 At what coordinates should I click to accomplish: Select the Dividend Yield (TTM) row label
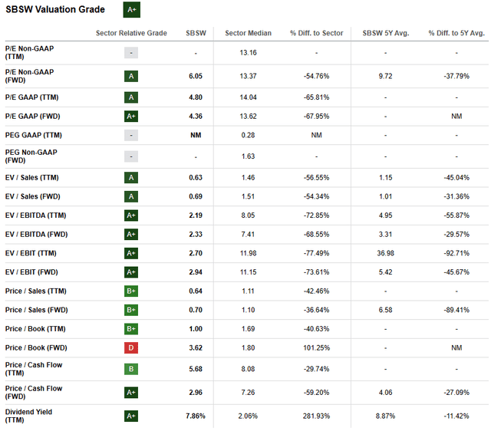[28, 416]
